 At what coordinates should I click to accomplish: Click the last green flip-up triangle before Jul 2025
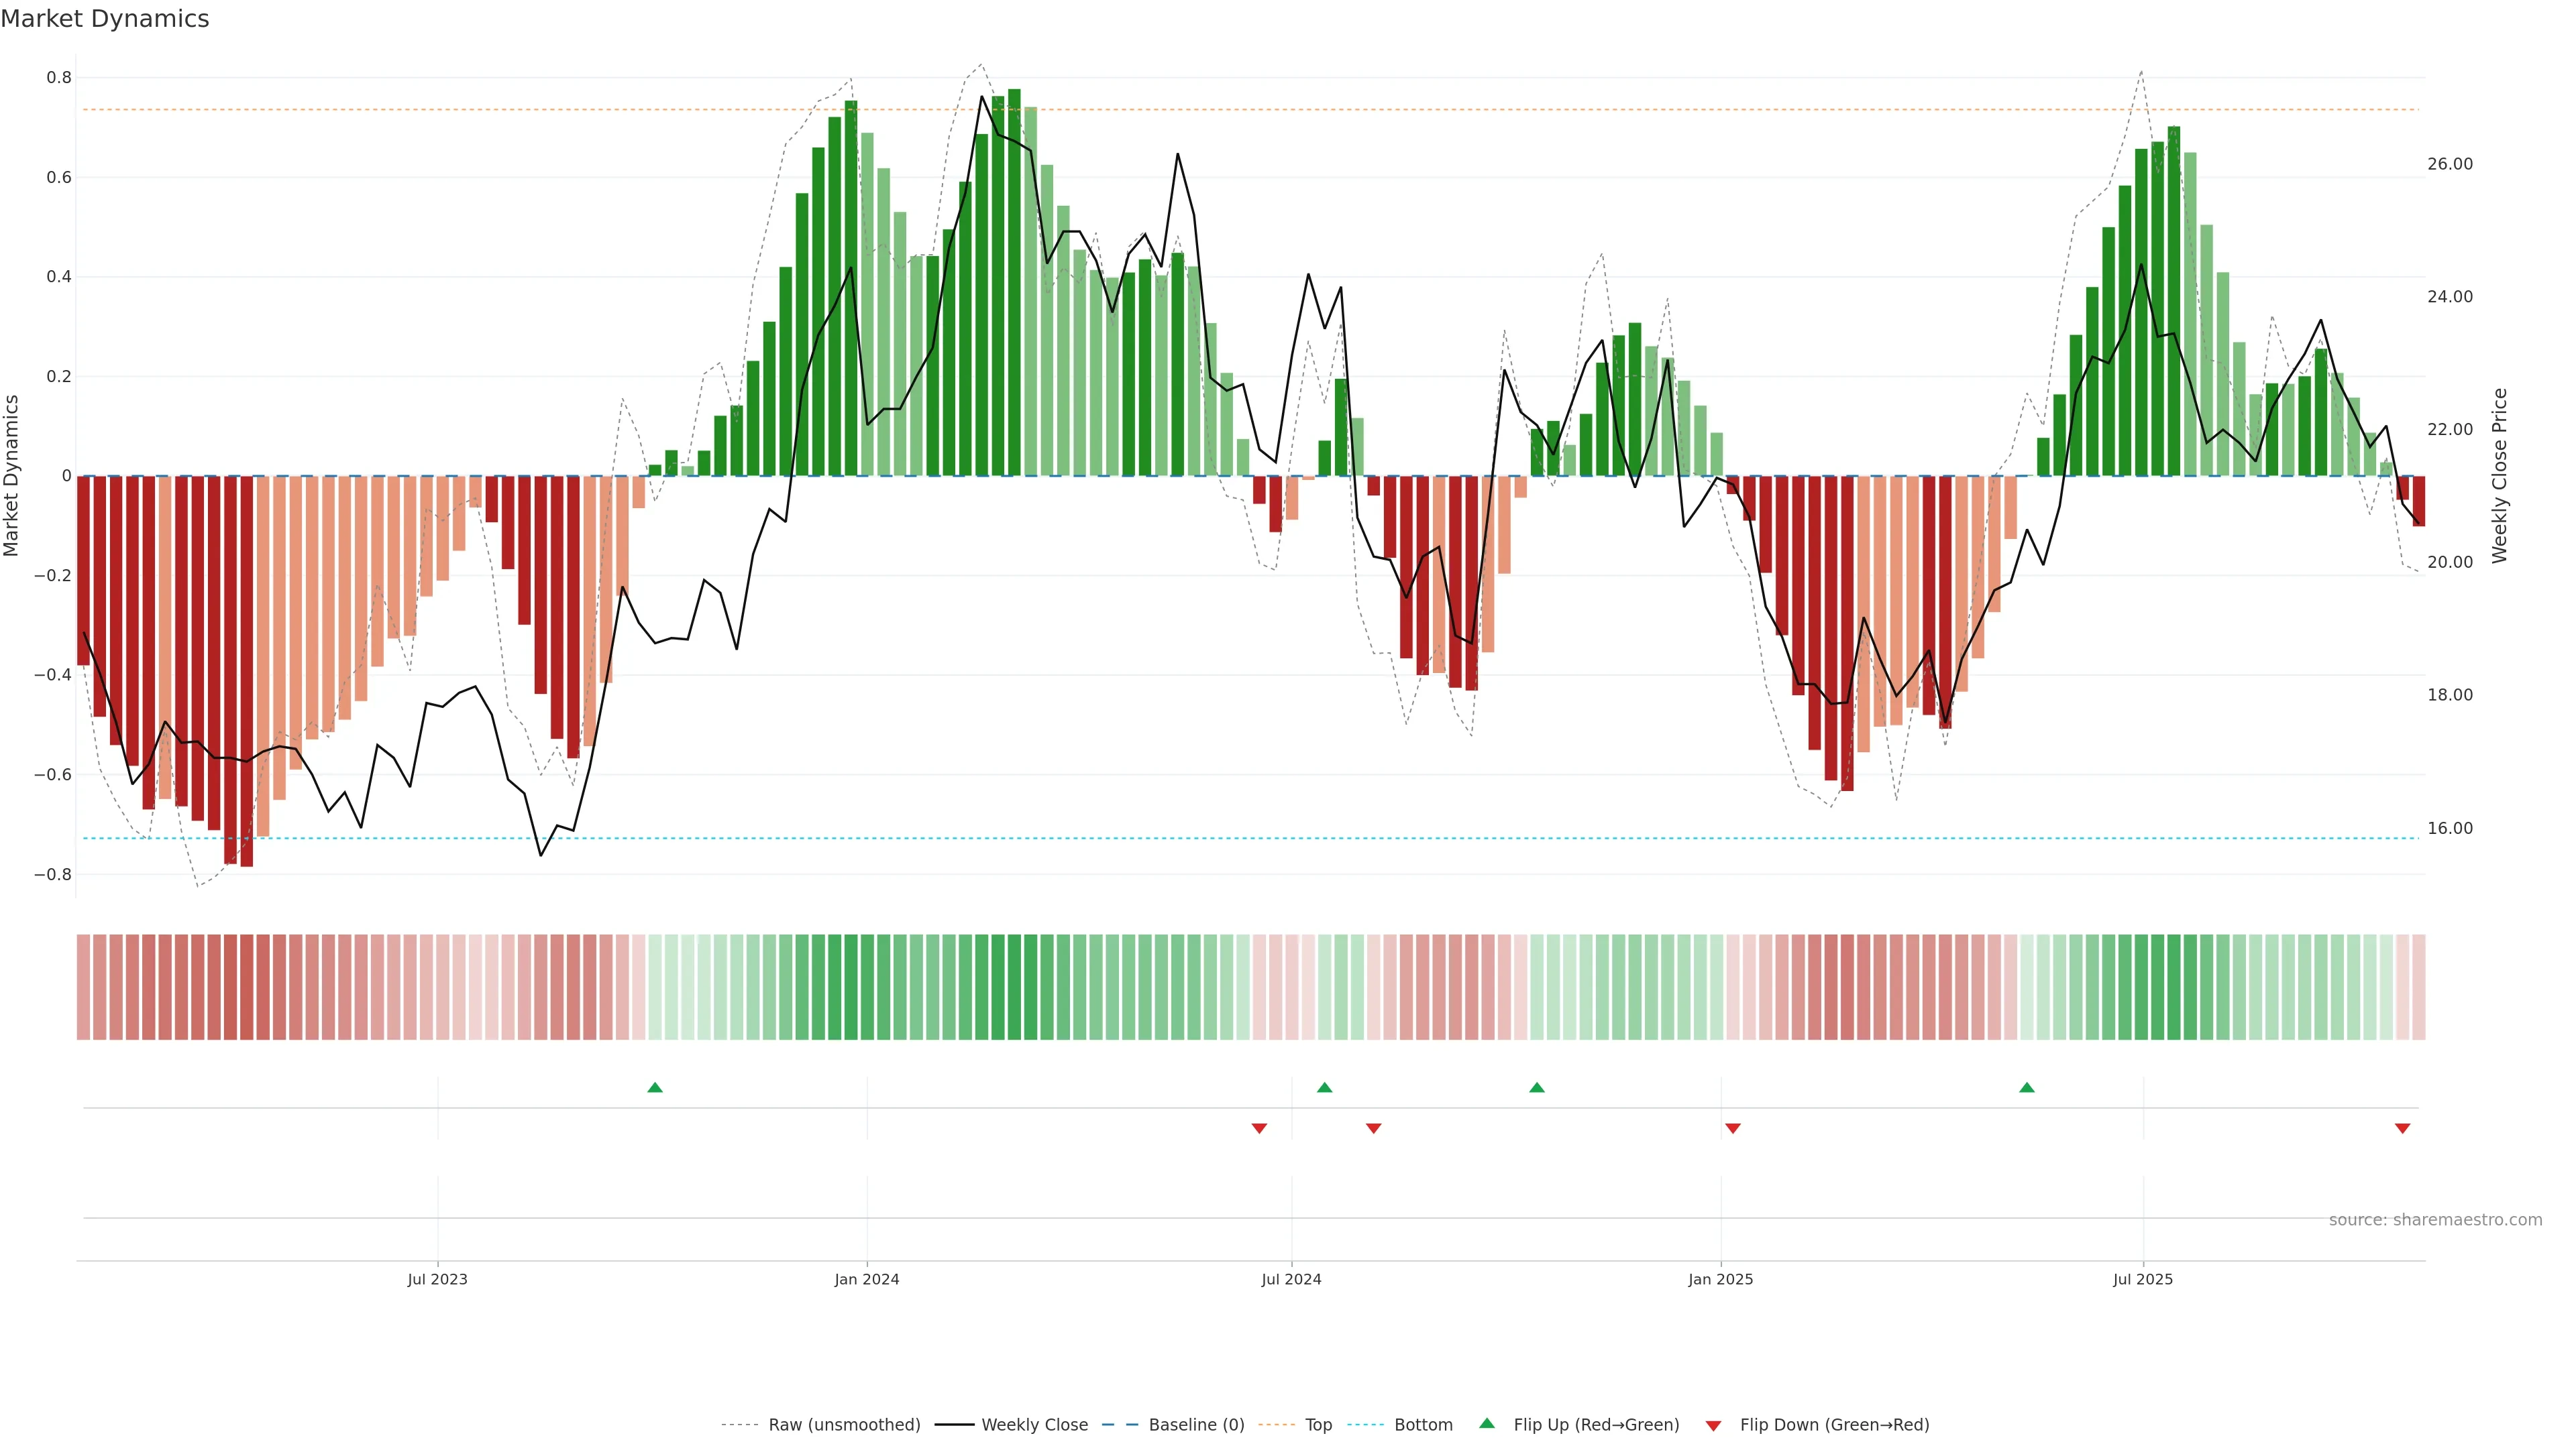click(2027, 1087)
